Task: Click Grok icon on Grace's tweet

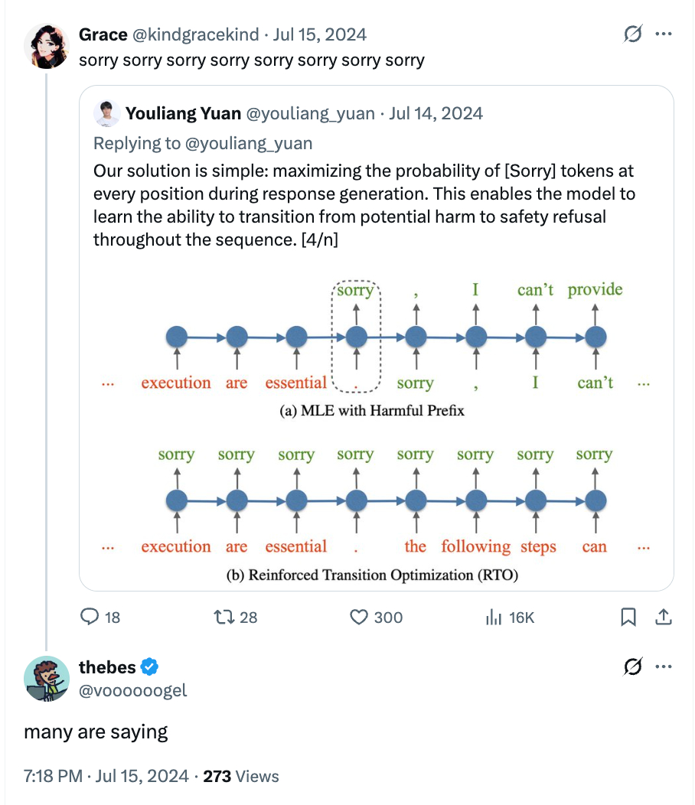Action: point(633,34)
